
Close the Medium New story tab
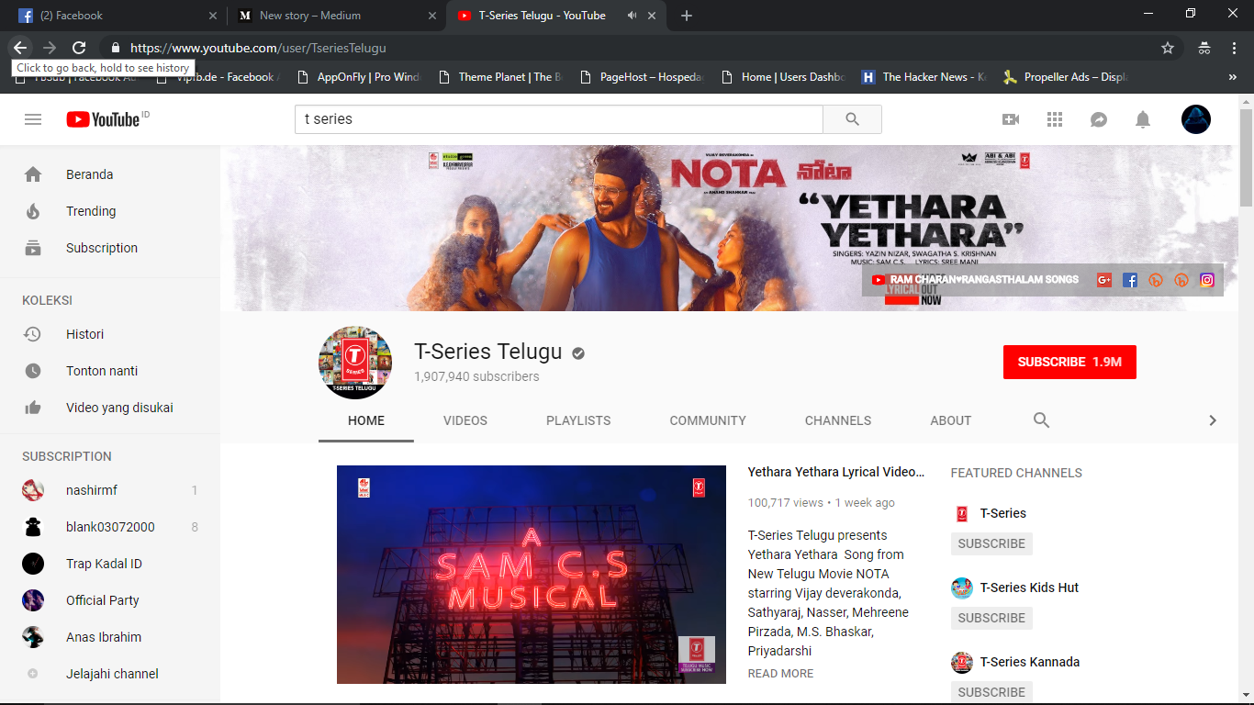(x=431, y=16)
